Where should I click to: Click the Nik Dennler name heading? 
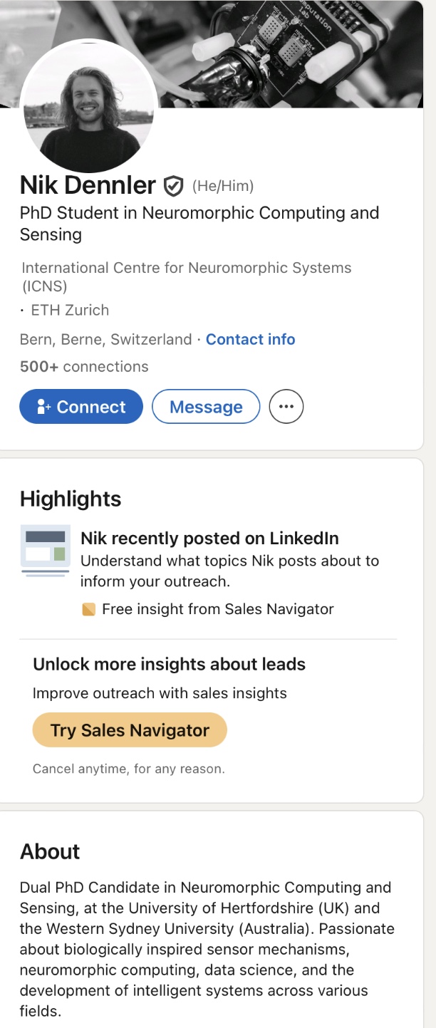tap(88, 185)
